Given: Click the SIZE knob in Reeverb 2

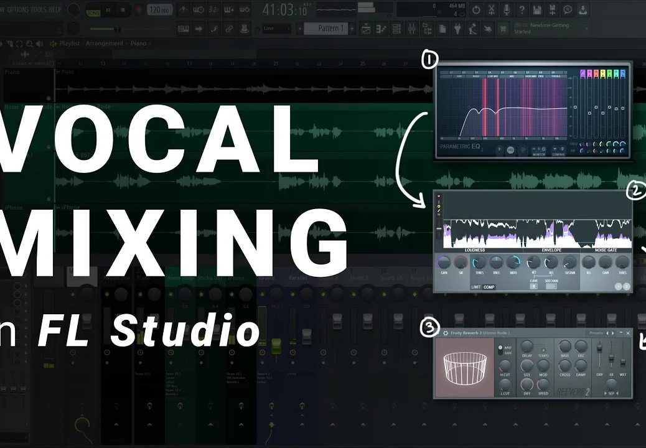Looking at the screenshot, I should click(x=527, y=366).
